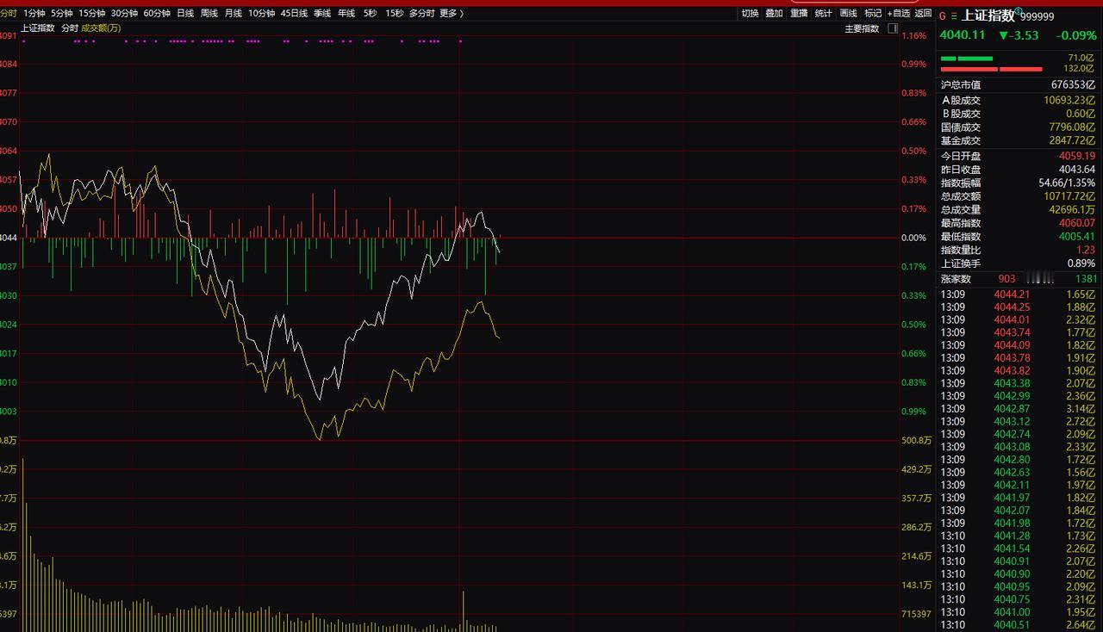Viewport: 1103px width, 632px height.
Task: Select the 60分钟 period tab
Action: tap(158, 13)
